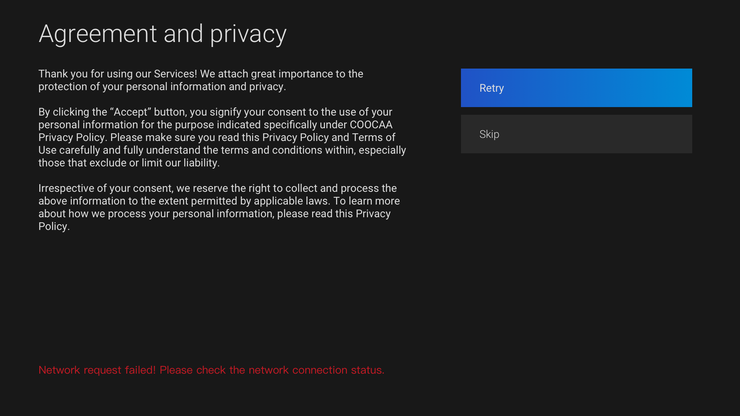This screenshot has width=740, height=416.
Task: Click the phrase 'exclude or limit our liability'
Action: pos(154,163)
